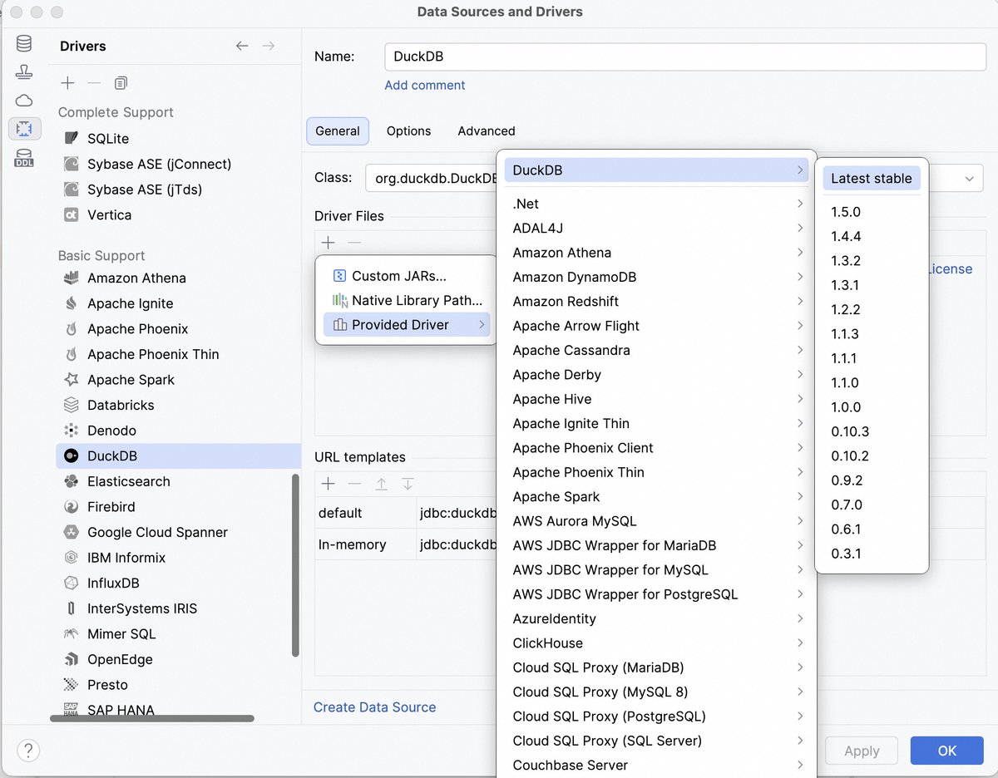
Task: Switch to the Options tab
Action: tap(408, 130)
